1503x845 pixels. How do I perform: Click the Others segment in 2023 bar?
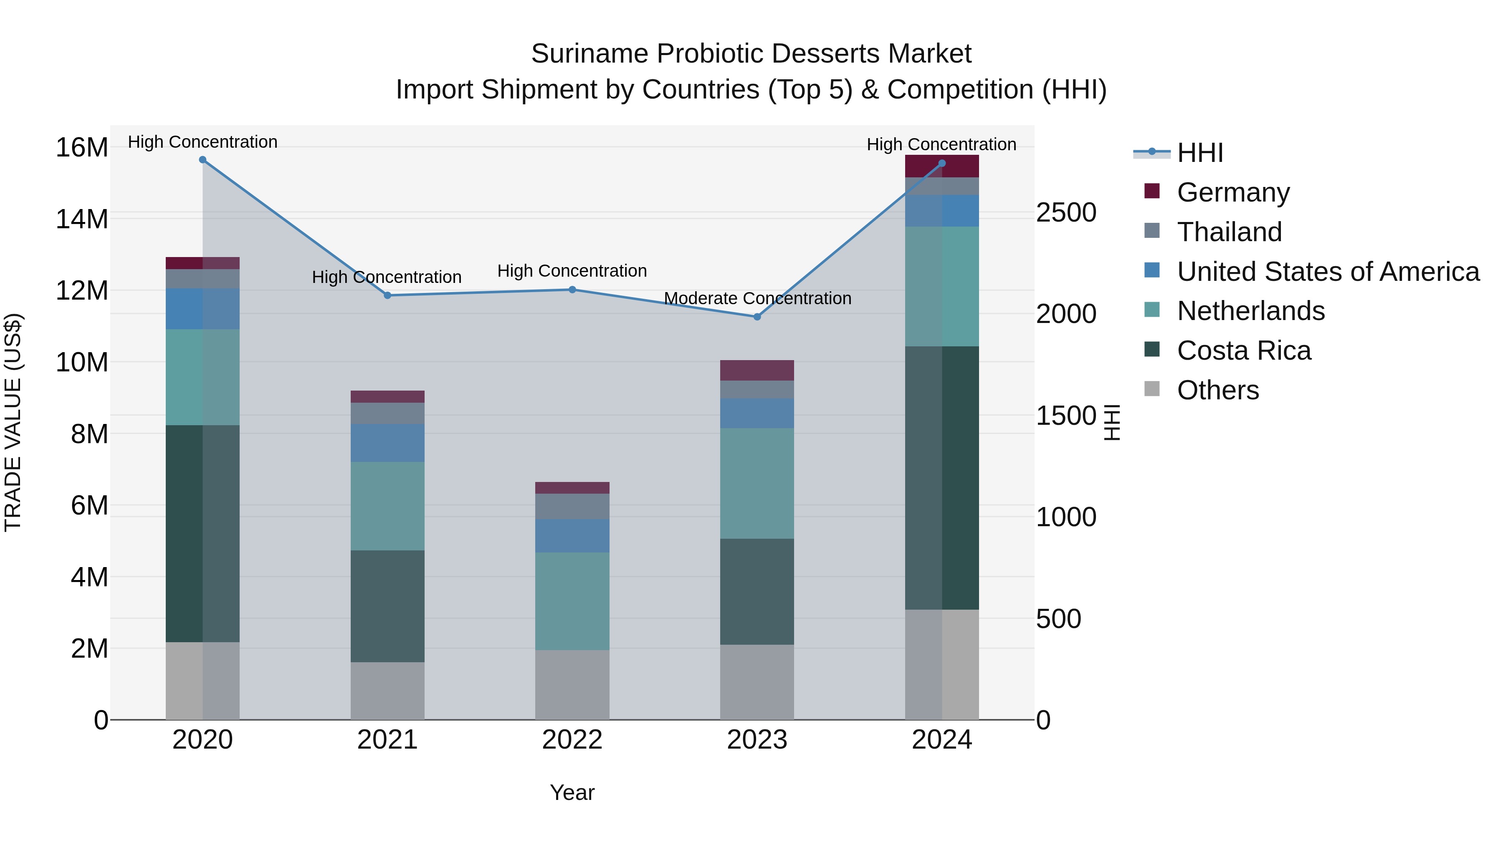coord(757,682)
